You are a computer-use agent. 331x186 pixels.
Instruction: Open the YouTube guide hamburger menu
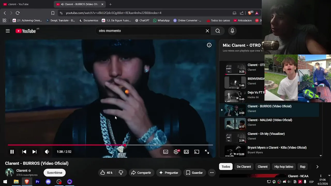pos(8,31)
